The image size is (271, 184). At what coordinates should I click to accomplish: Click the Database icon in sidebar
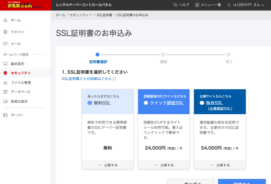coord(5,92)
